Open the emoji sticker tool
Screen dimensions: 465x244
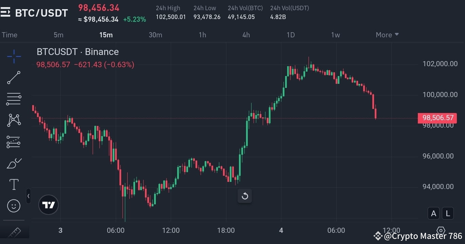click(14, 206)
